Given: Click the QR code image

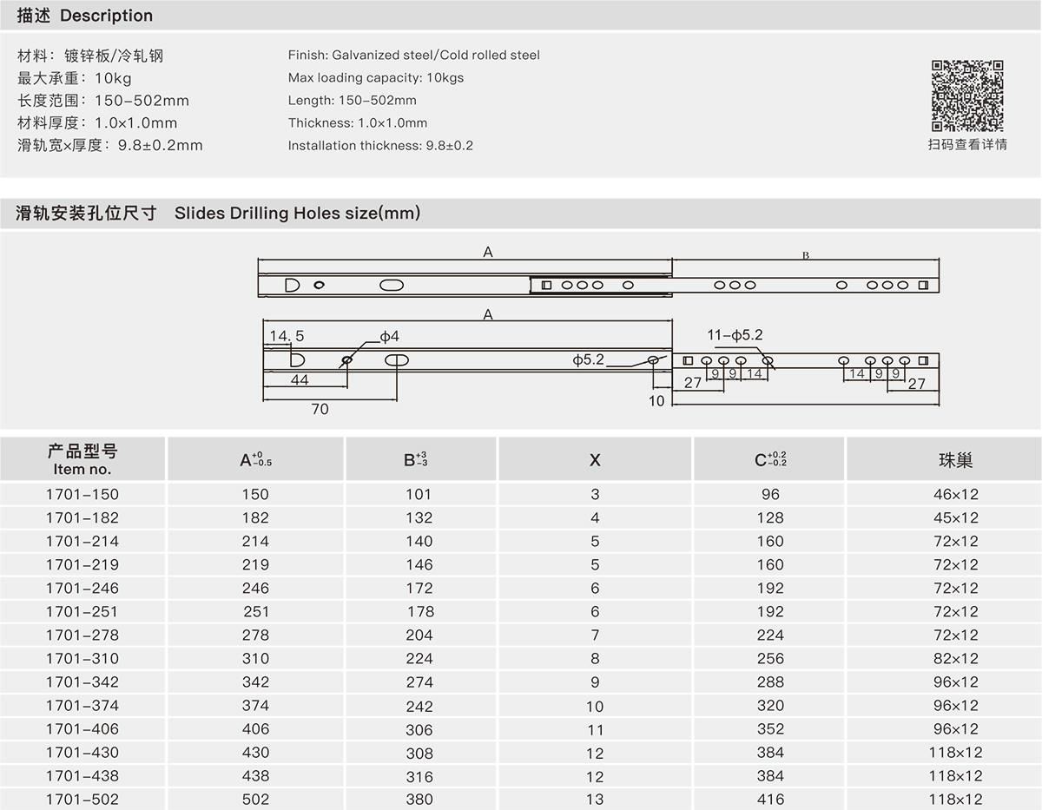Looking at the screenshot, I should 967,95.
